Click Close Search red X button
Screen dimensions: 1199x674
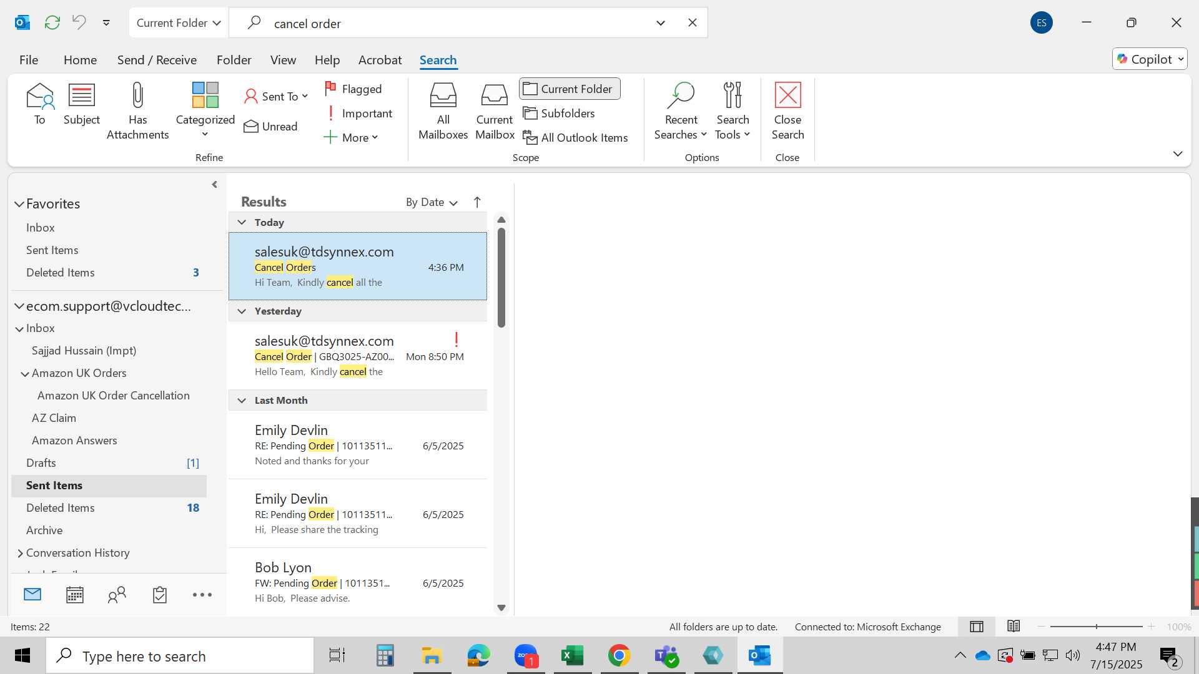pyautogui.click(x=787, y=111)
